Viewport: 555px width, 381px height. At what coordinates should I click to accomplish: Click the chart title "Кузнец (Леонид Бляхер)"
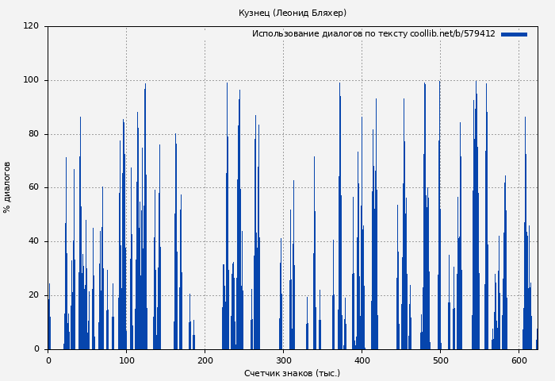point(293,13)
